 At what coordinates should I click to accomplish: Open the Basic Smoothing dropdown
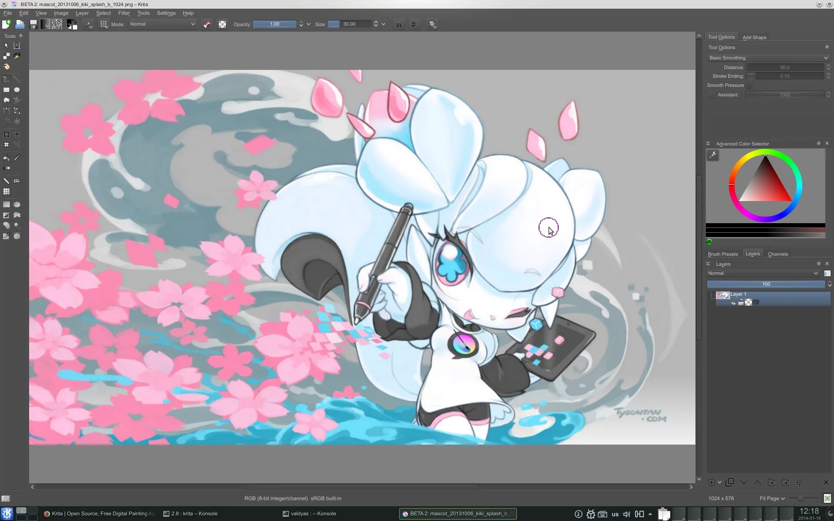click(768, 58)
